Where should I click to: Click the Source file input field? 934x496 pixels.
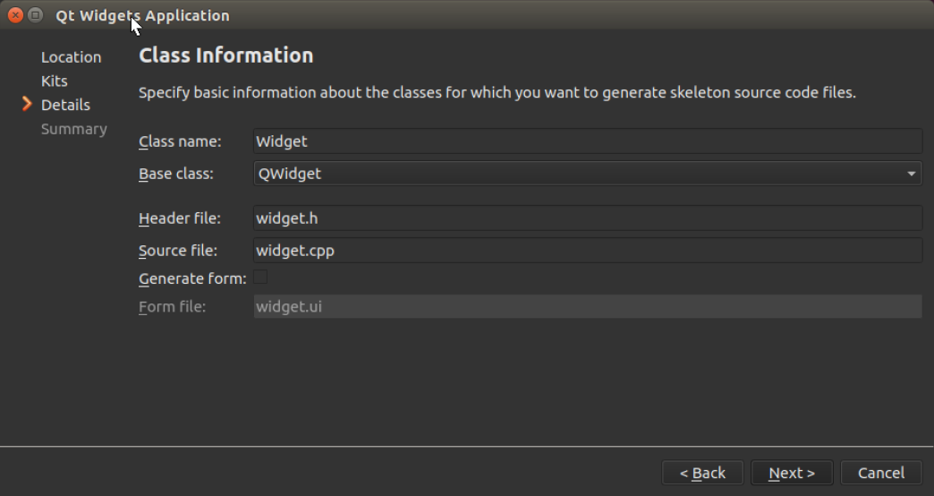click(588, 251)
